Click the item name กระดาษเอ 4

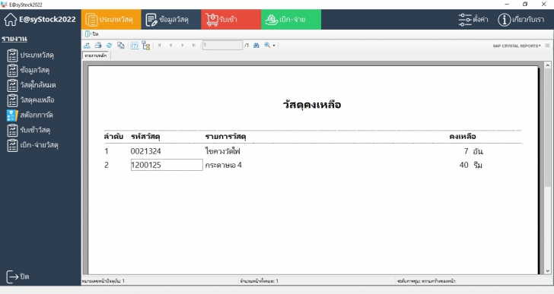pos(223,165)
